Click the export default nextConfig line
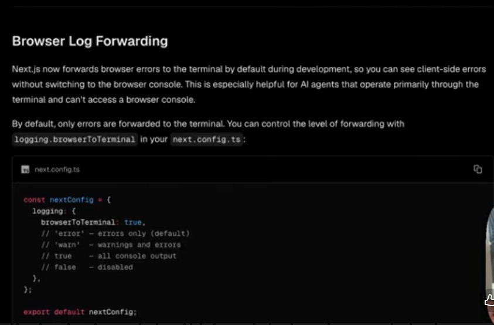The width and height of the screenshot is (494, 325). point(80,312)
